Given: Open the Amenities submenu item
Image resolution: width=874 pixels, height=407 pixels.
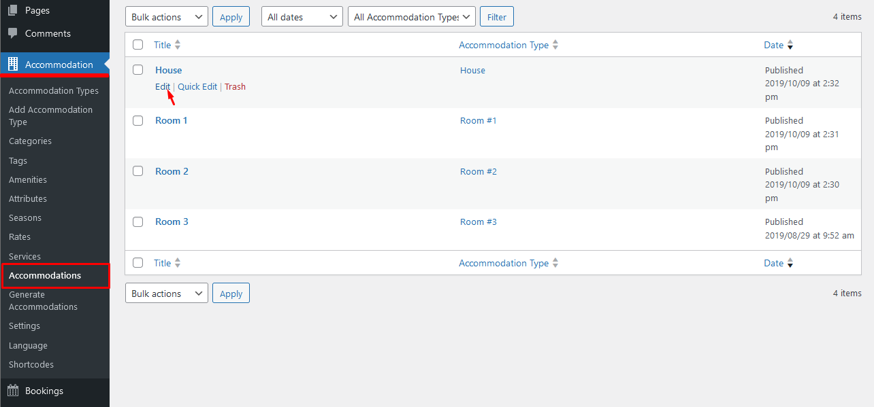Looking at the screenshot, I should 28,180.
